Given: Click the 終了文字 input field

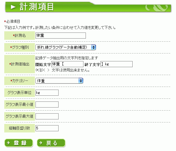Looking at the screenshot, I should (117, 64).
